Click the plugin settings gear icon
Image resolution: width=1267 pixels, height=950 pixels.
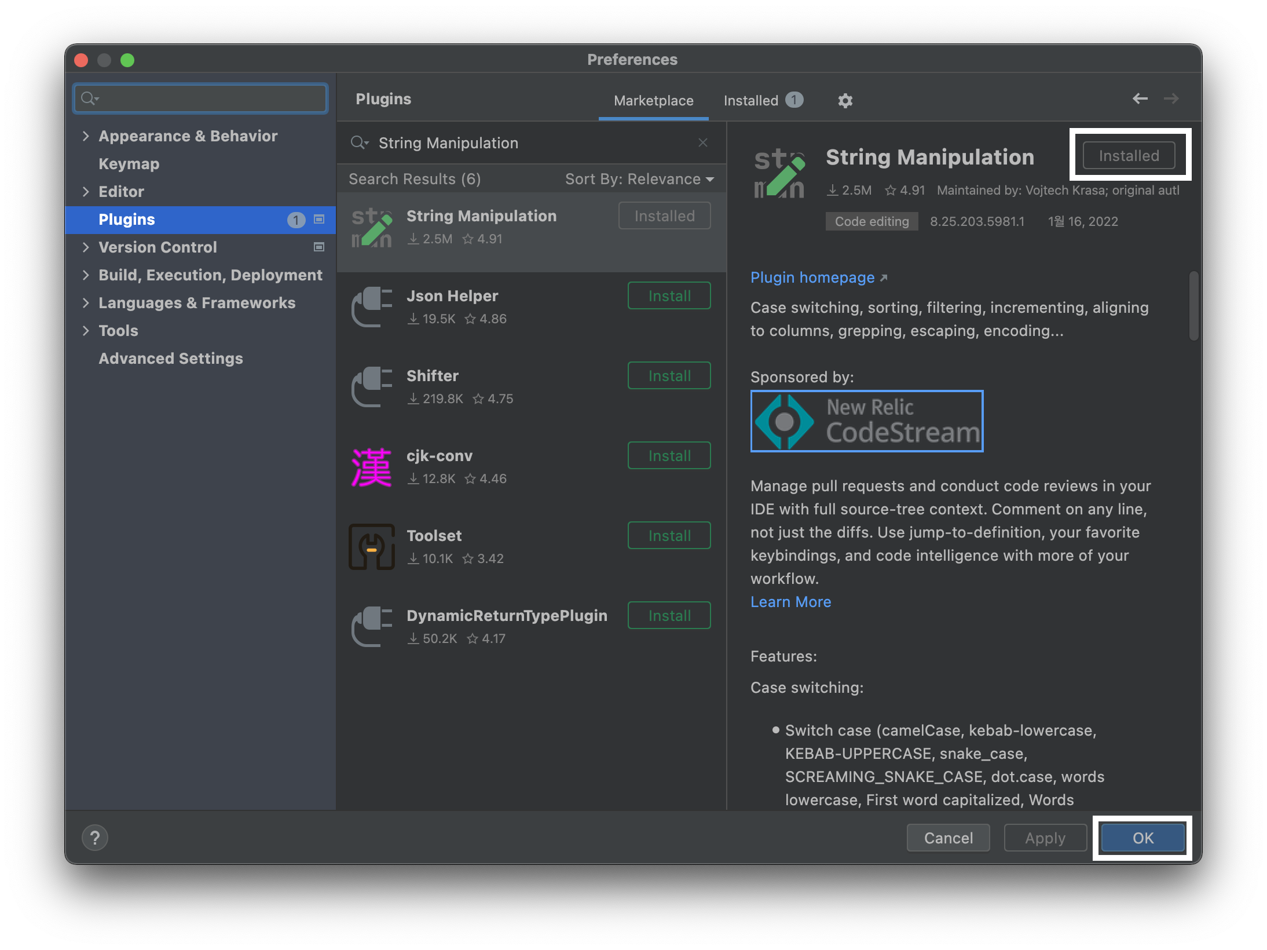coord(845,101)
